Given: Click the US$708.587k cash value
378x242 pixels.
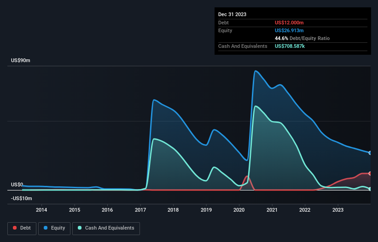Looking at the screenshot, I should [x=290, y=46].
